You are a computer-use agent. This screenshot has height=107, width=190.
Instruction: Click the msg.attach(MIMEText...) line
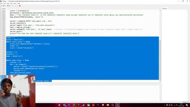tap(26, 17)
